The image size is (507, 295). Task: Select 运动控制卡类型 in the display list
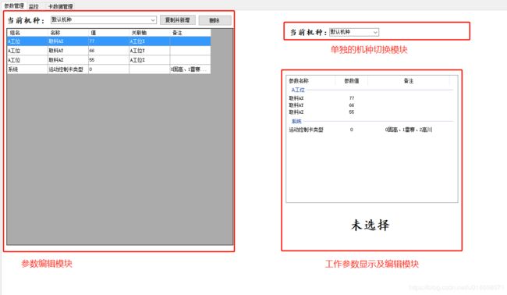(306, 130)
